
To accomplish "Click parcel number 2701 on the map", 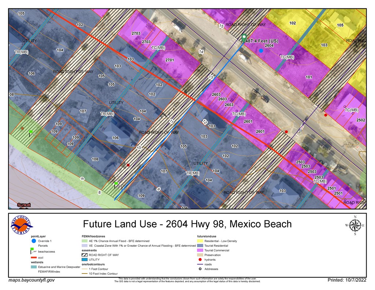I will point(170,60).
